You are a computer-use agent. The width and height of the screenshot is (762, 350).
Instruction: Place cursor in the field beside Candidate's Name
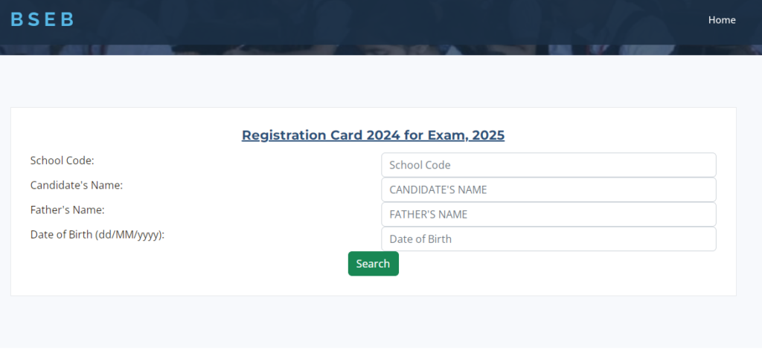pyautogui.click(x=548, y=189)
